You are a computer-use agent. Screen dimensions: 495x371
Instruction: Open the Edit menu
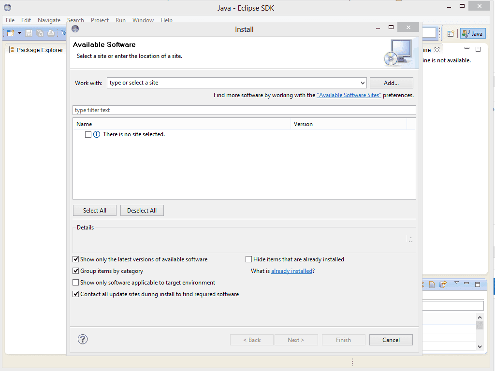click(x=26, y=20)
